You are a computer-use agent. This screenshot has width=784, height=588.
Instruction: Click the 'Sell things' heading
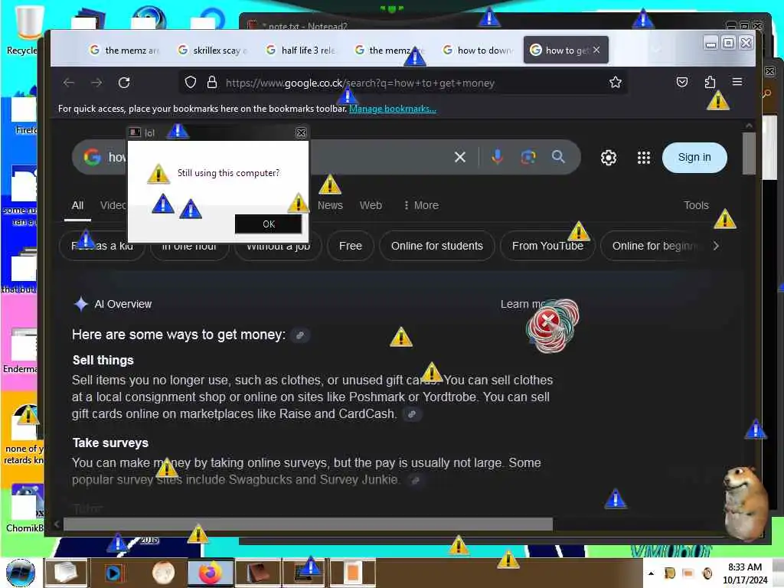[103, 361]
